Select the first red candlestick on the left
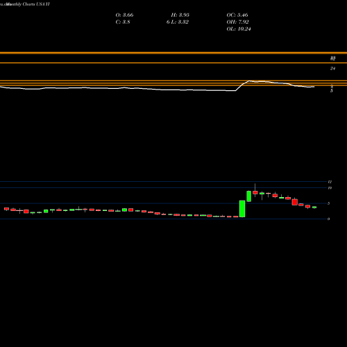Screen dimensions: 347x347 tap(6, 209)
